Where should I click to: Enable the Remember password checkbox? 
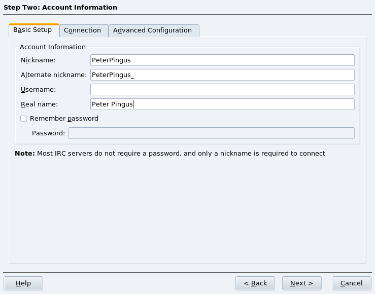click(24, 119)
